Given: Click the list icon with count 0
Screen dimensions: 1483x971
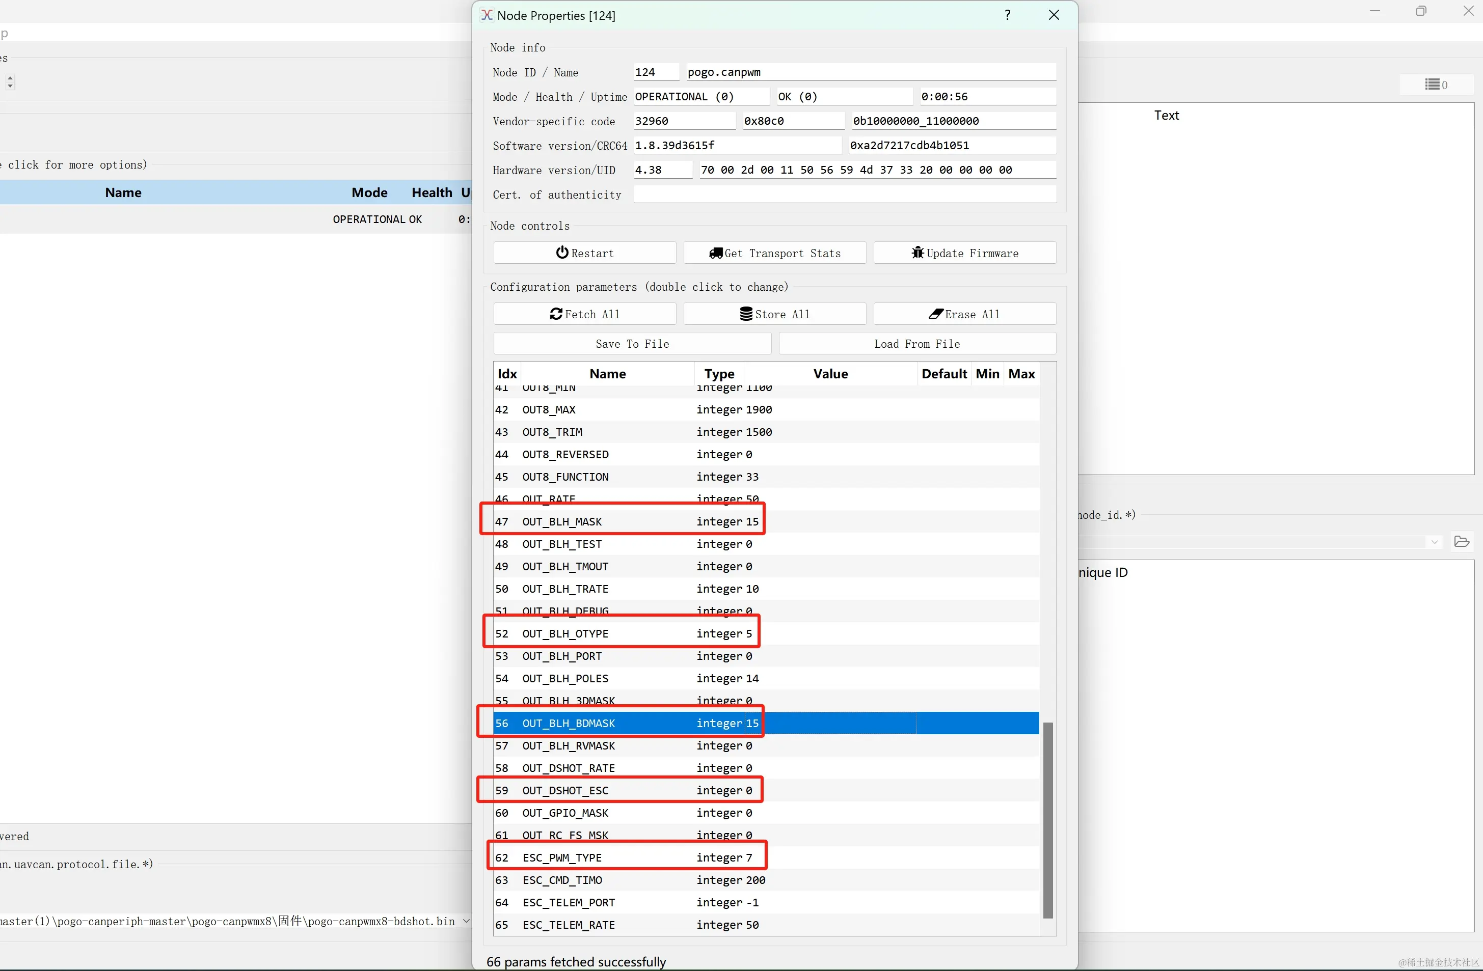Looking at the screenshot, I should coord(1436,84).
